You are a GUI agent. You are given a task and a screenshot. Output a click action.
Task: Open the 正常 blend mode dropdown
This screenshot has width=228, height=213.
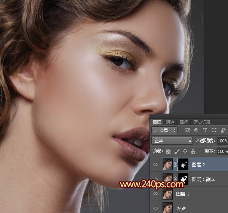coord(172,141)
